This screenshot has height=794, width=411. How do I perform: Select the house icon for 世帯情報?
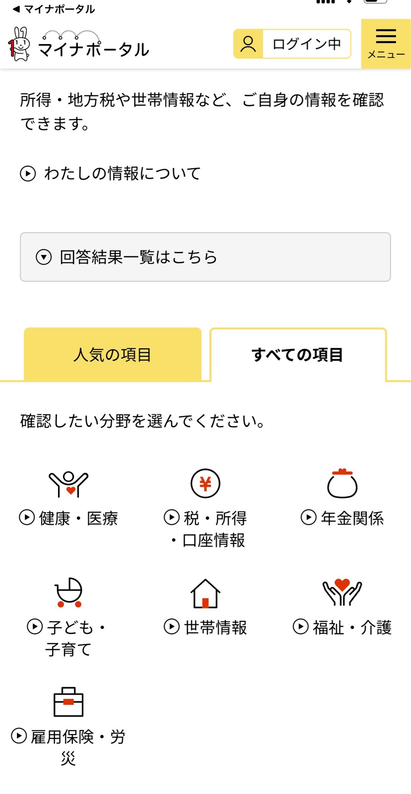point(205,593)
